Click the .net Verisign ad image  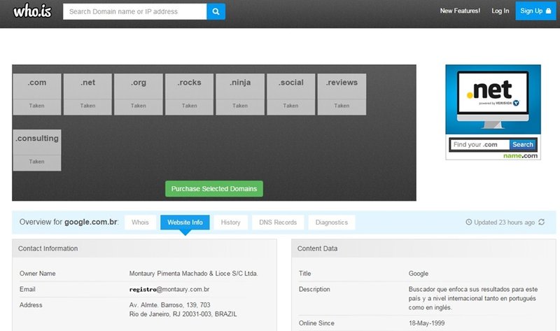tap(493, 99)
